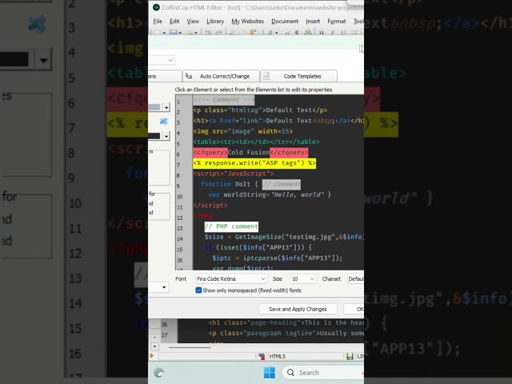The image size is (512, 384).
Task: Click the OK button
Action: 354,309
